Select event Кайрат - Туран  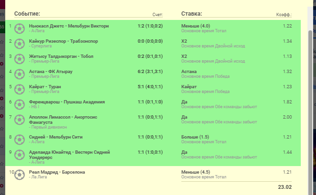(45, 87)
